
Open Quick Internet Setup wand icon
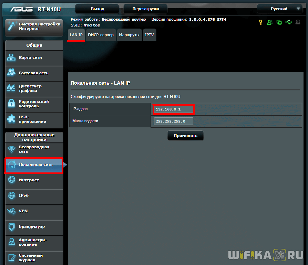tap(12, 26)
